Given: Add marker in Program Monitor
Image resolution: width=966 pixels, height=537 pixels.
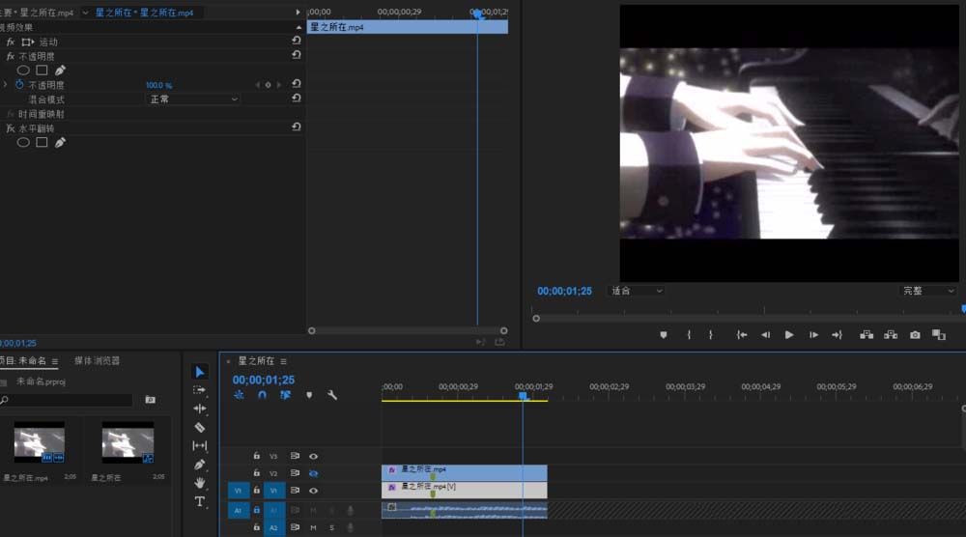Looking at the screenshot, I should pyautogui.click(x=664, y=335).
